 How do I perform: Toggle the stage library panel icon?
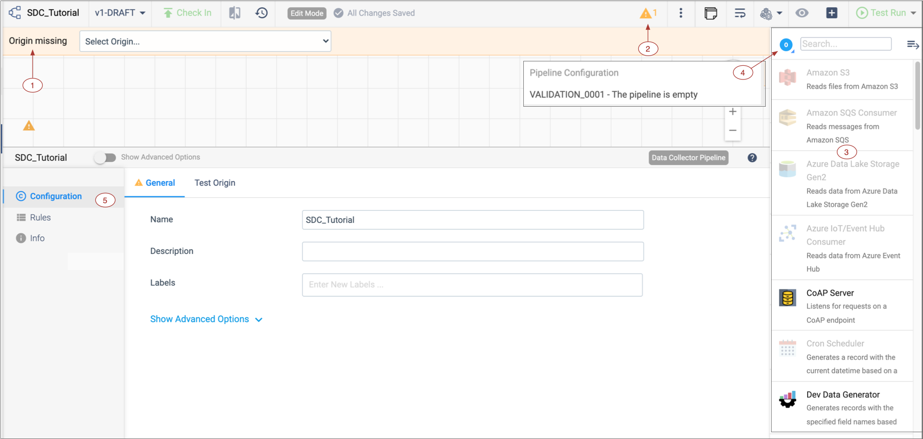pyautogui.click(x=711, y=13)
